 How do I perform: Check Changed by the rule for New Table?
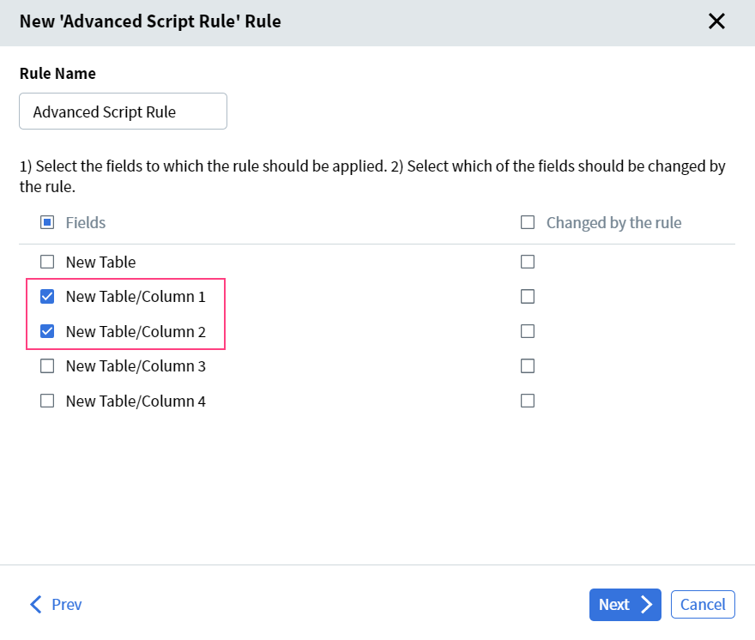point(528,261)
